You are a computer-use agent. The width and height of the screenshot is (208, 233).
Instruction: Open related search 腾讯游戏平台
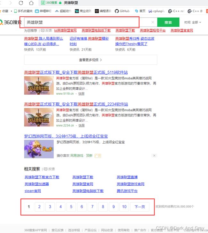coord(127,191)
